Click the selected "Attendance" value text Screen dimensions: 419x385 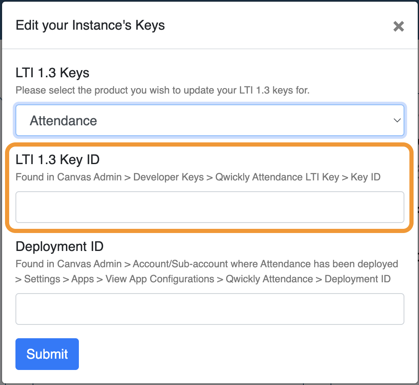point(63,121)
